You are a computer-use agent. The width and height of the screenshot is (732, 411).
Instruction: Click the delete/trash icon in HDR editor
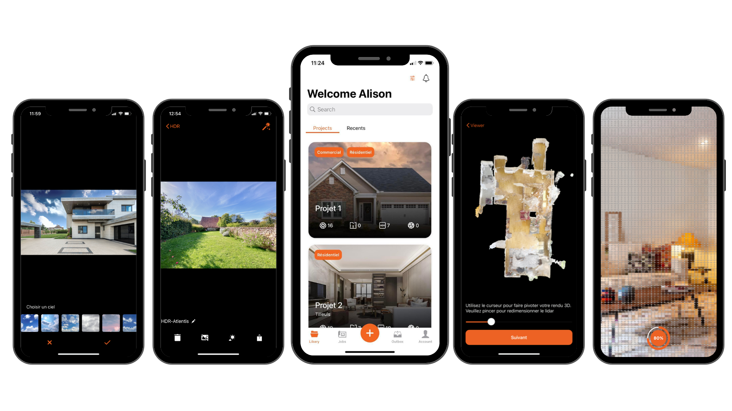177,338
